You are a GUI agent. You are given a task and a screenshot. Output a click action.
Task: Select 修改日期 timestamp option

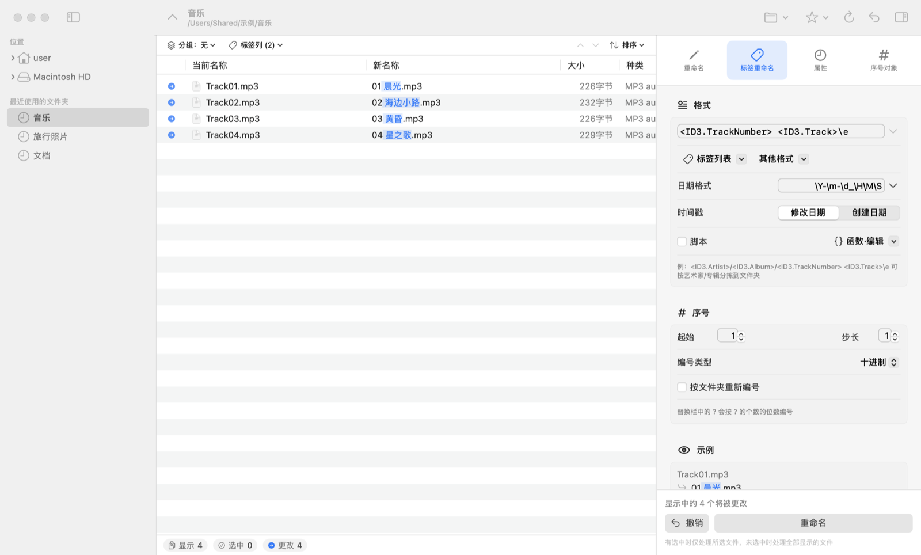[808, 212]
